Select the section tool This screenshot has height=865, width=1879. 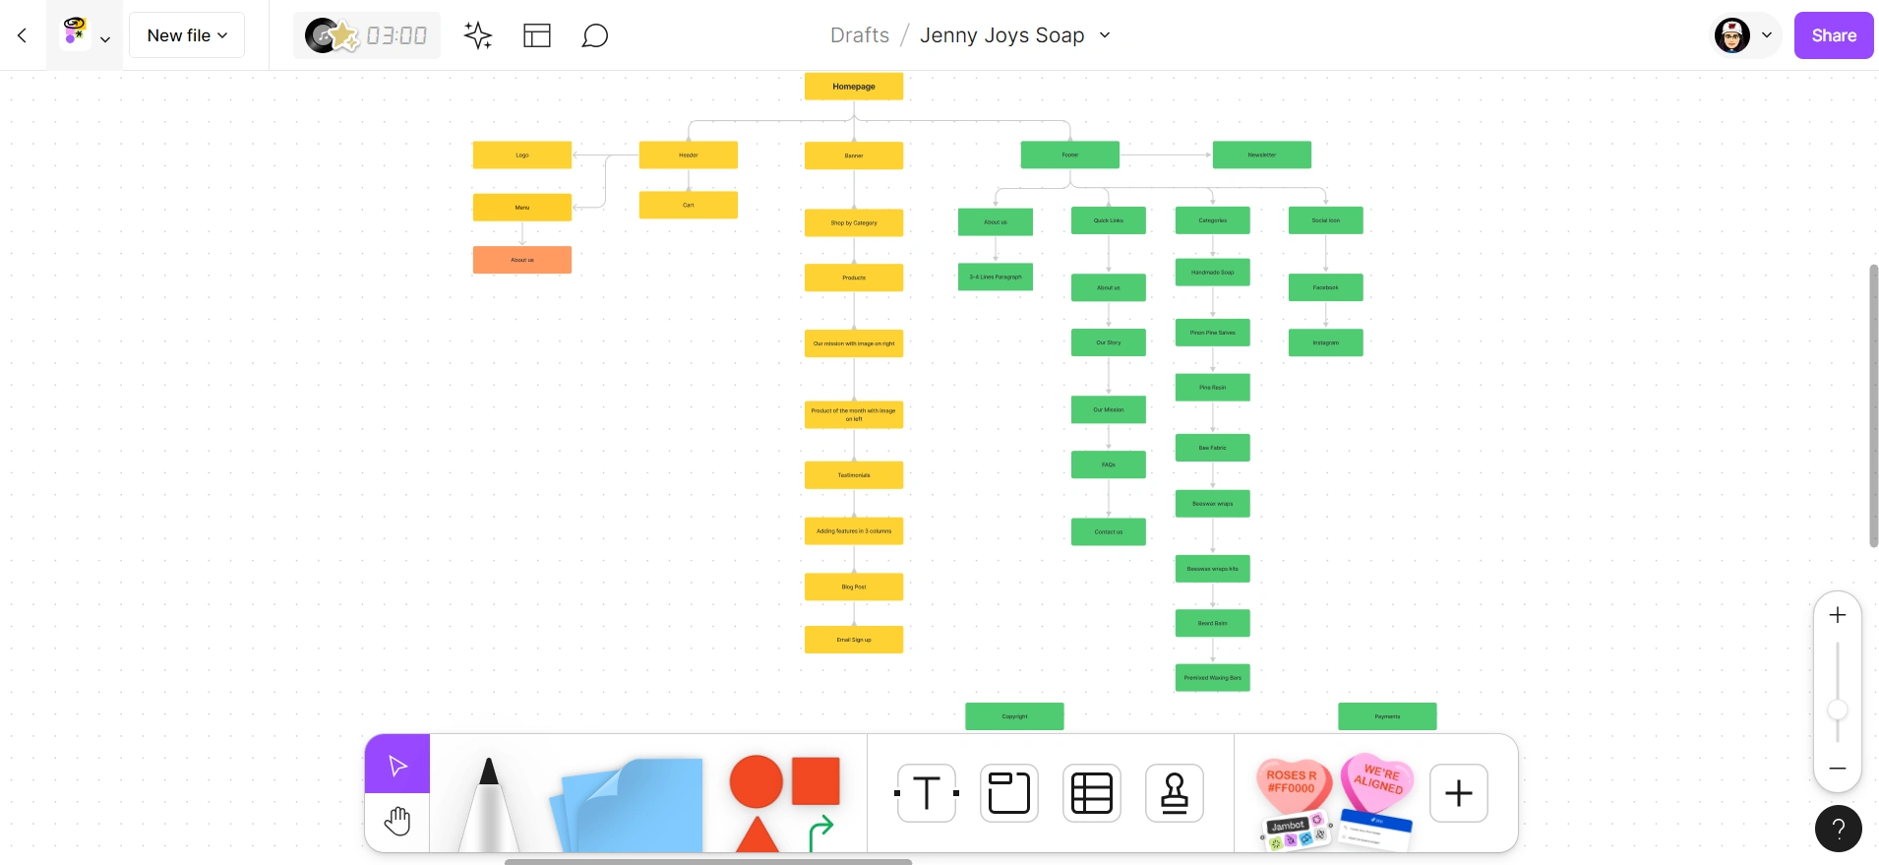pos(1009,793)
